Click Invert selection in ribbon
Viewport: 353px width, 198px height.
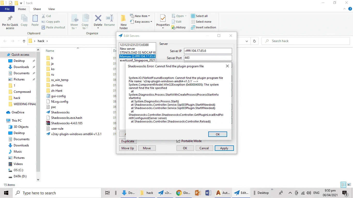203,27
